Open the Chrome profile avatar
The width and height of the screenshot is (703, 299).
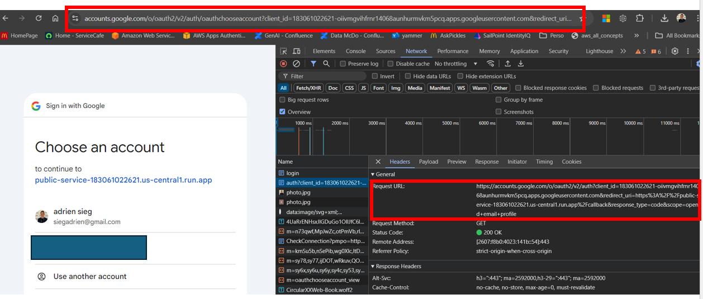point(681,18)
